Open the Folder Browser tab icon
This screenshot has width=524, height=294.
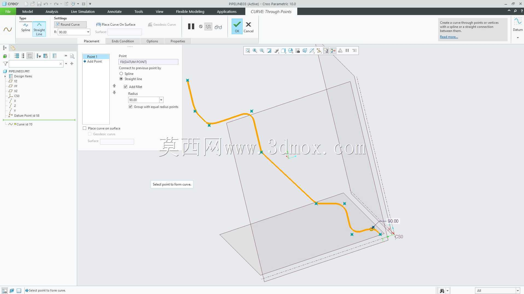13,48
